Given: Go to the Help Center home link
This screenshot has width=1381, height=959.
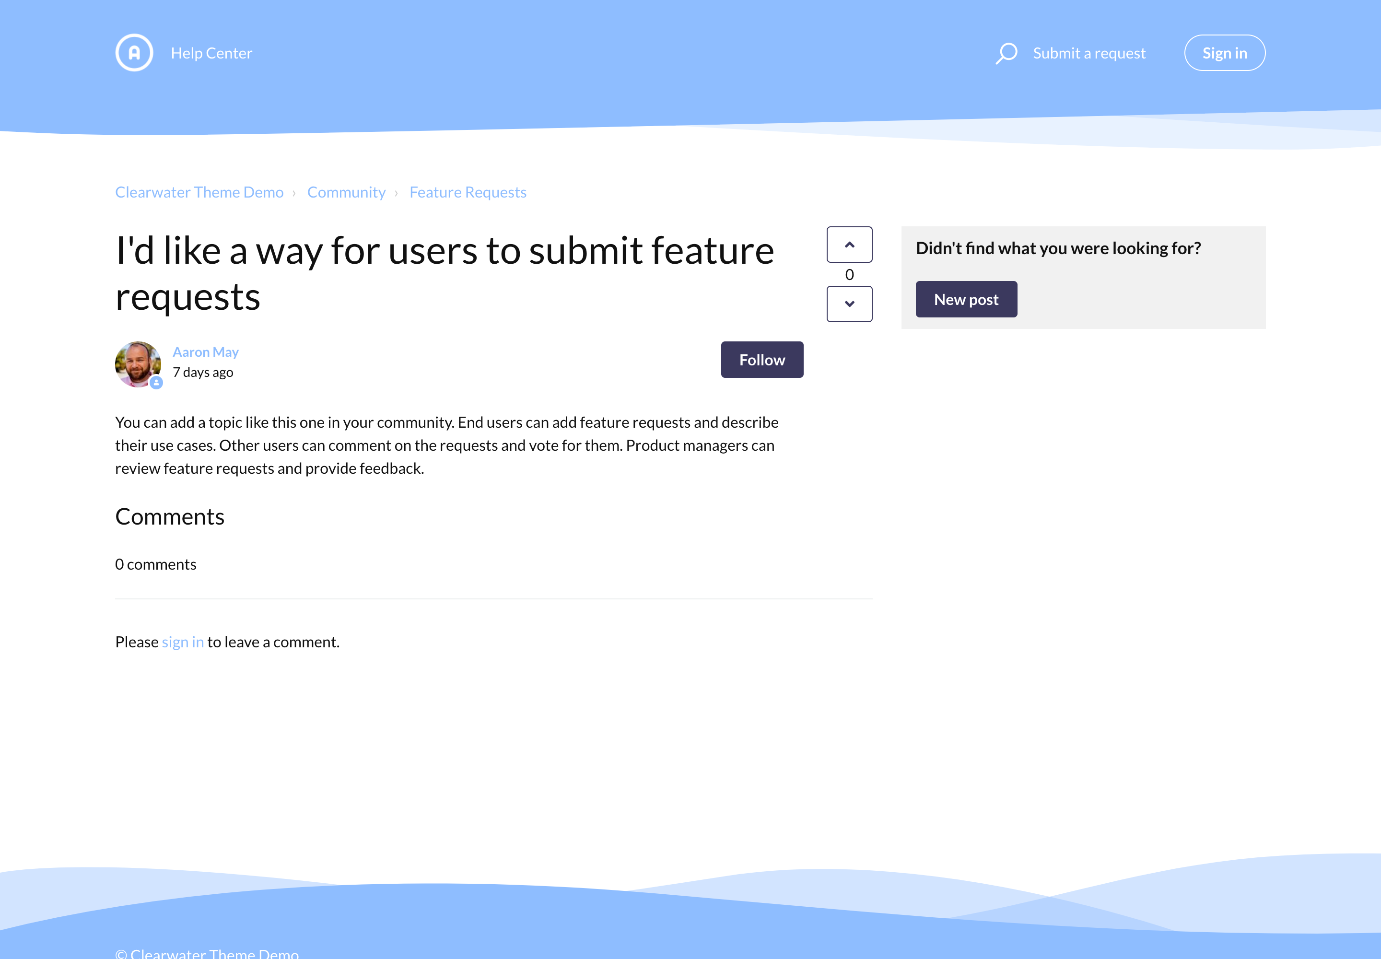Looking at the screenshot, I should pyautogui.click(x=211, y=53).
